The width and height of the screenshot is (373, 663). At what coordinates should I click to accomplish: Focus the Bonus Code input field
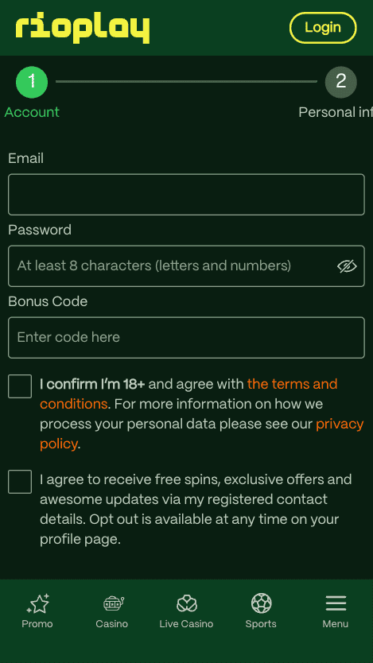tap(186, 337)
